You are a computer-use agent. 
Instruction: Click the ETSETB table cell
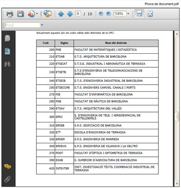coord(64,72)
